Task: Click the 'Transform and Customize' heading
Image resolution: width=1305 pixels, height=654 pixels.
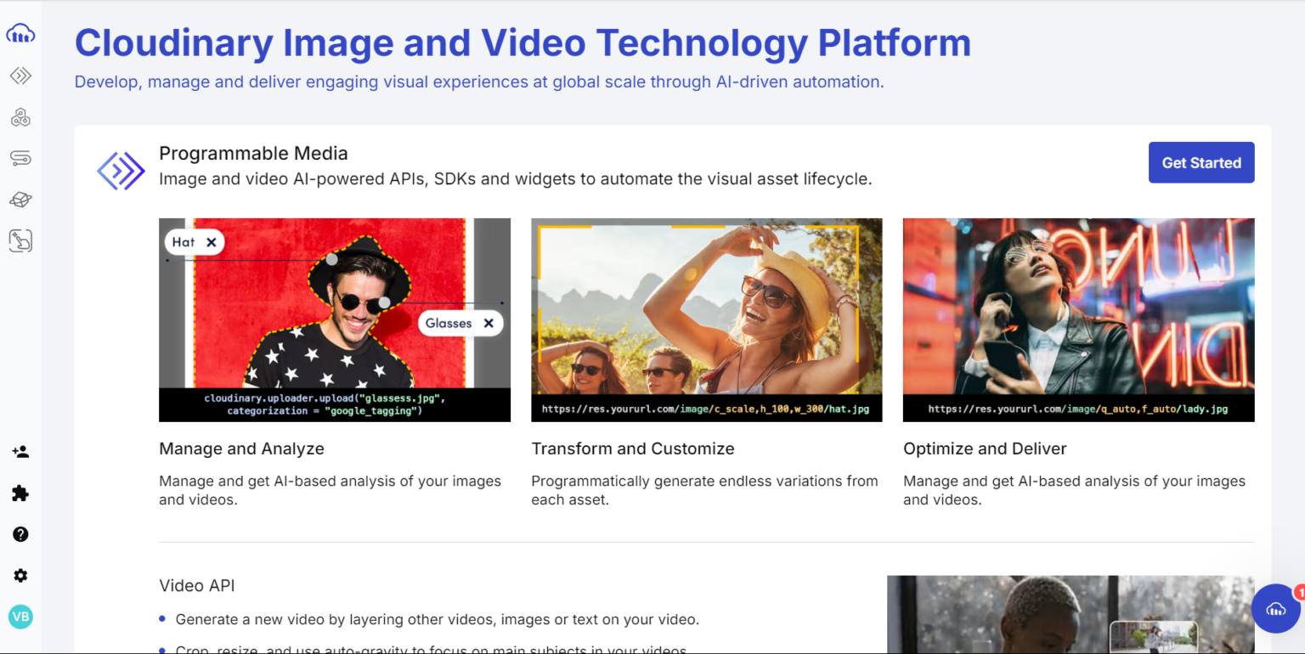Action: pyautogui.click(x=633, y=448)
